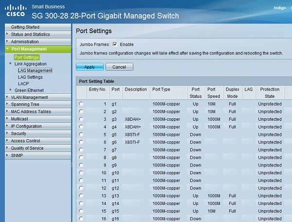The image size is (292, 222).
Task: Select radio button for port g16
Action: pos(81,219)
